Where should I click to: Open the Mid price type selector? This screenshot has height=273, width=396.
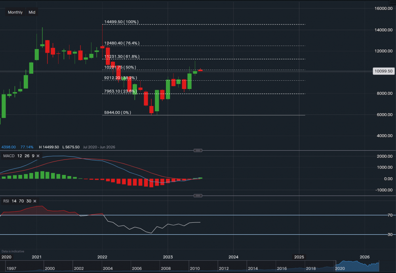click(x=32, y=12)
